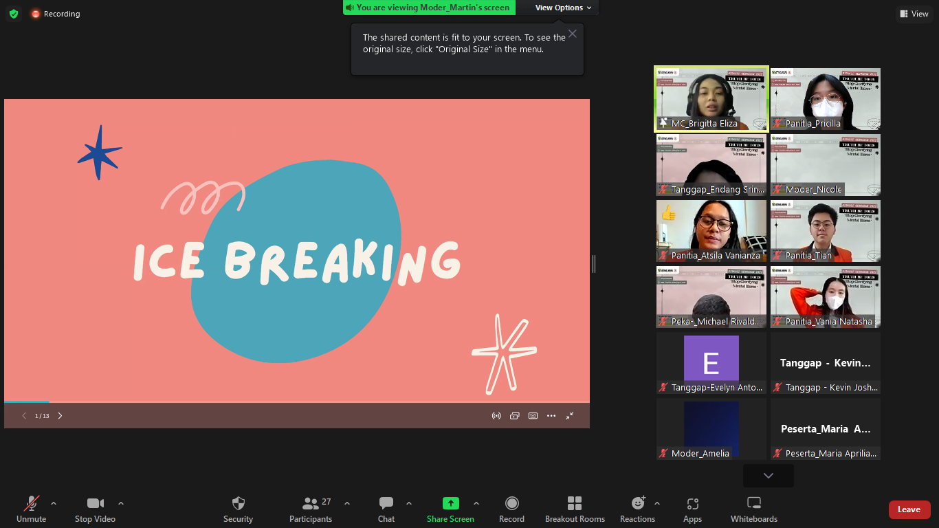Click the Share Screen button
This screenshot has width=939, height=528.
[450, 504]
